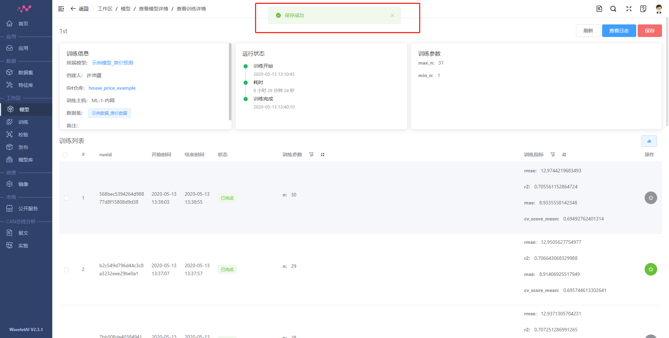
Task: Click runId 568bec5394264d988 cell
Action: 122,198
